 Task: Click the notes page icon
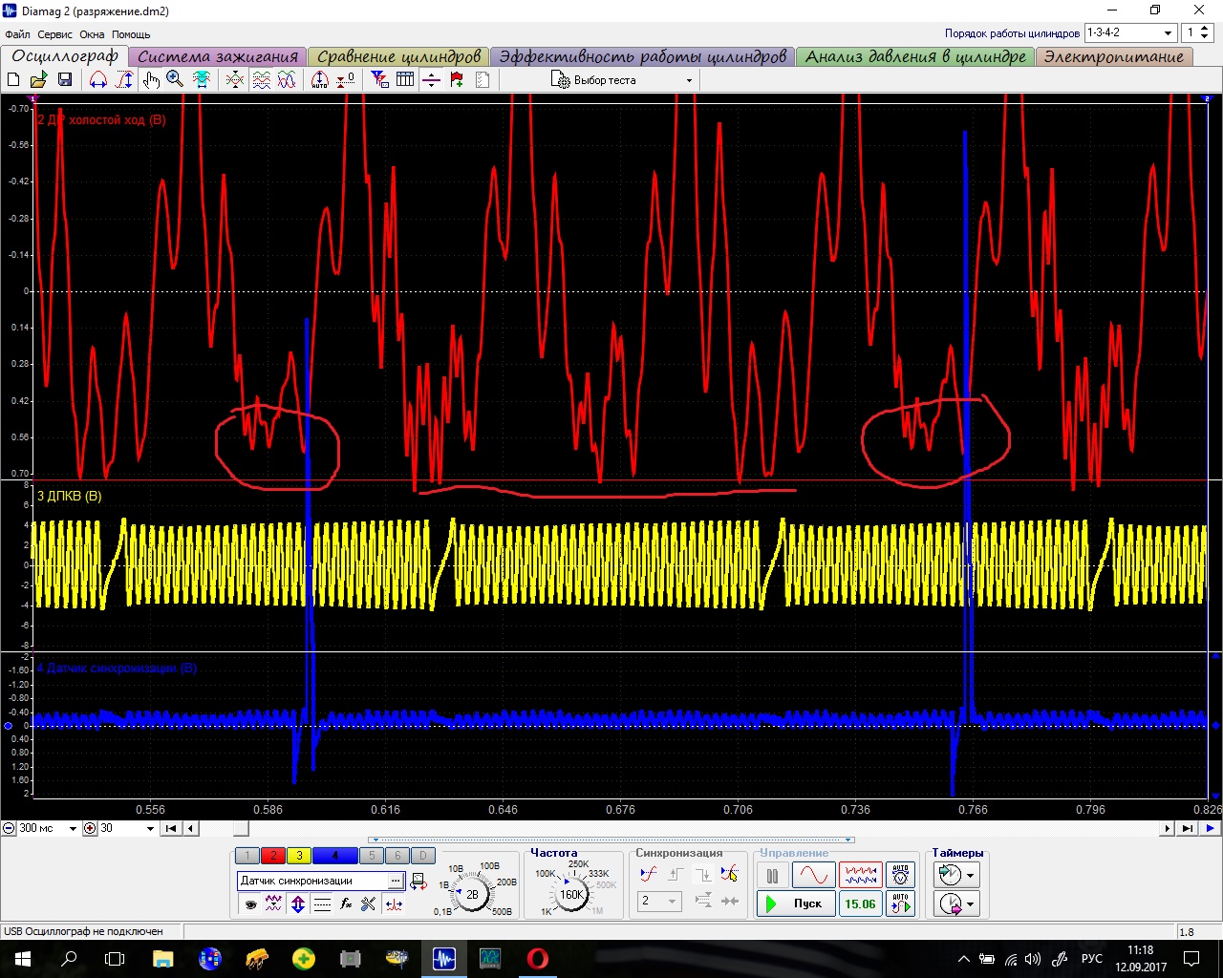click(483, 79)
